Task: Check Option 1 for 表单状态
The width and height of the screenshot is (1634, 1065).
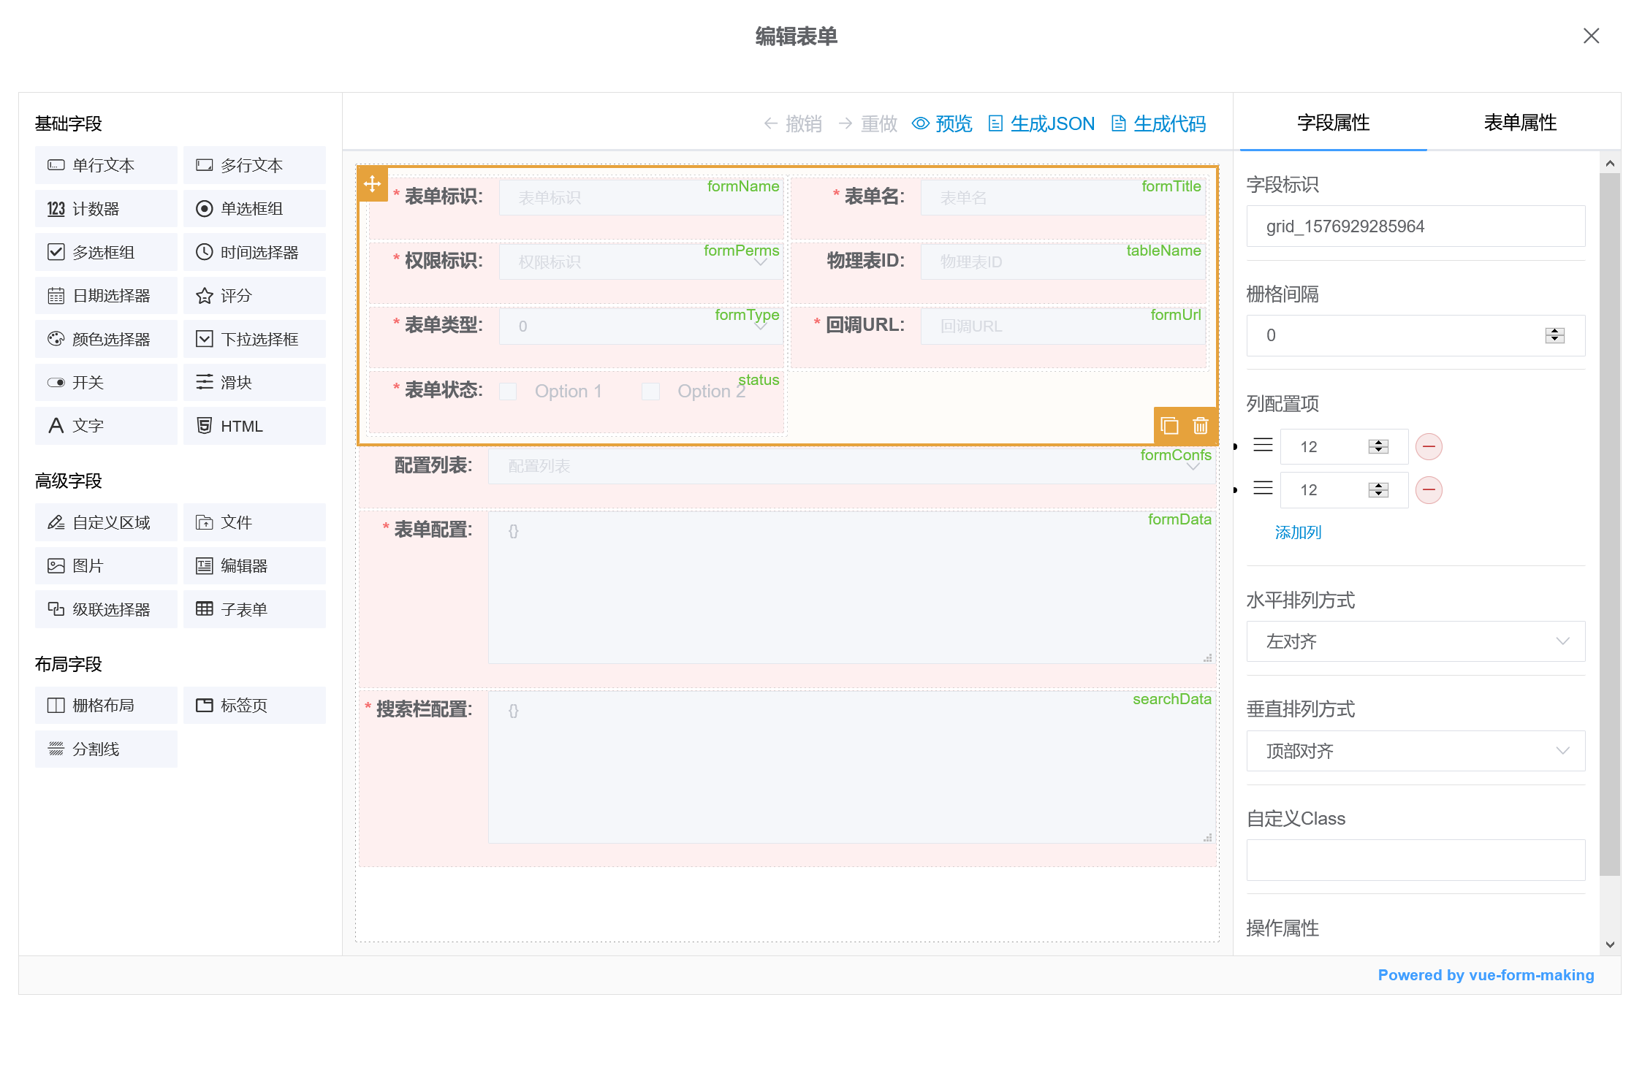Action: click(x=508, y=392)
